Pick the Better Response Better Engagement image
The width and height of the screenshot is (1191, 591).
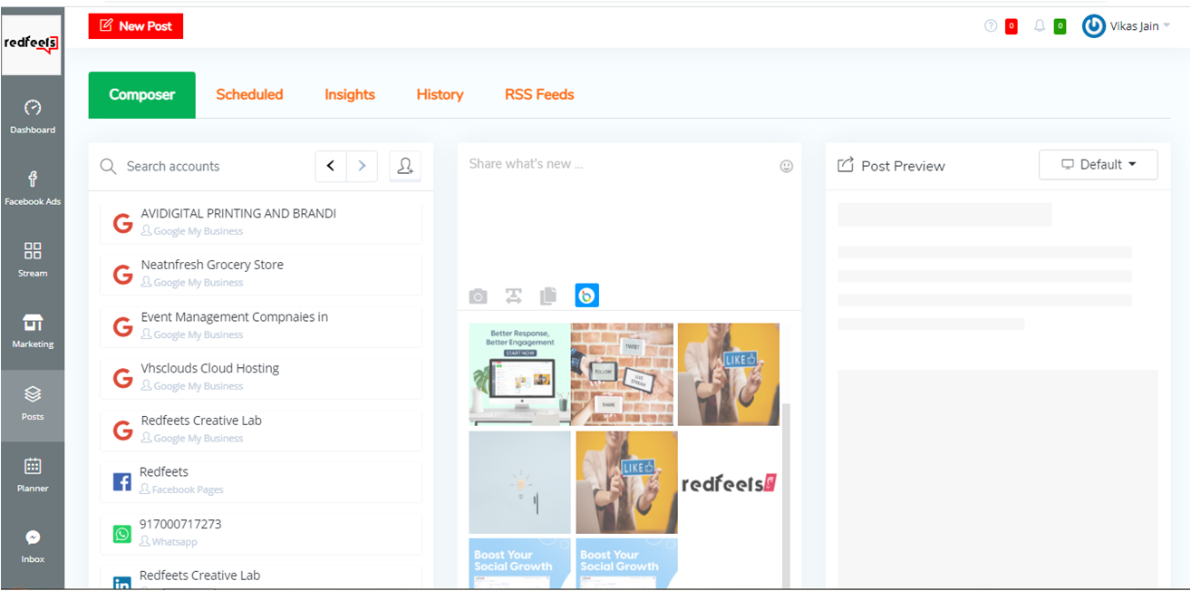click(x=519, y=374)
